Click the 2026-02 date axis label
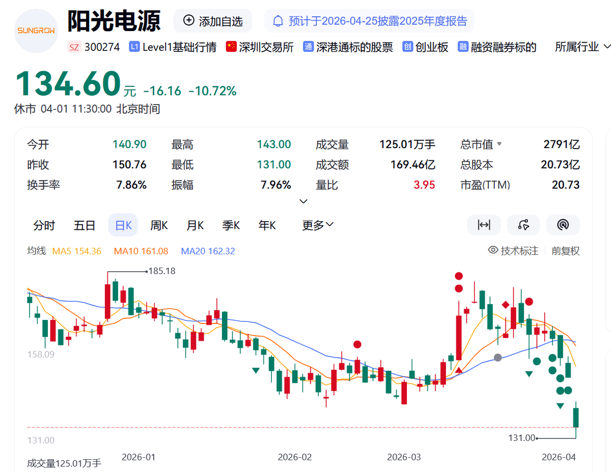Viewport: 611px width, 473px height. click(x=294, y=457)
